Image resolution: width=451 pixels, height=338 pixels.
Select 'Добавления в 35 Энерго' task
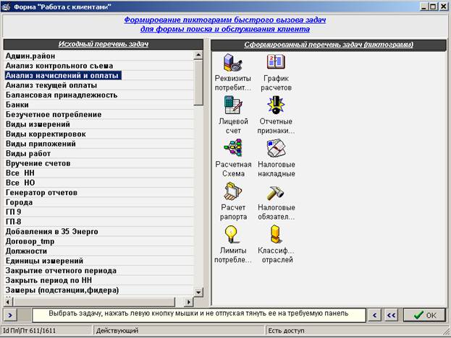tap(98, 232)
